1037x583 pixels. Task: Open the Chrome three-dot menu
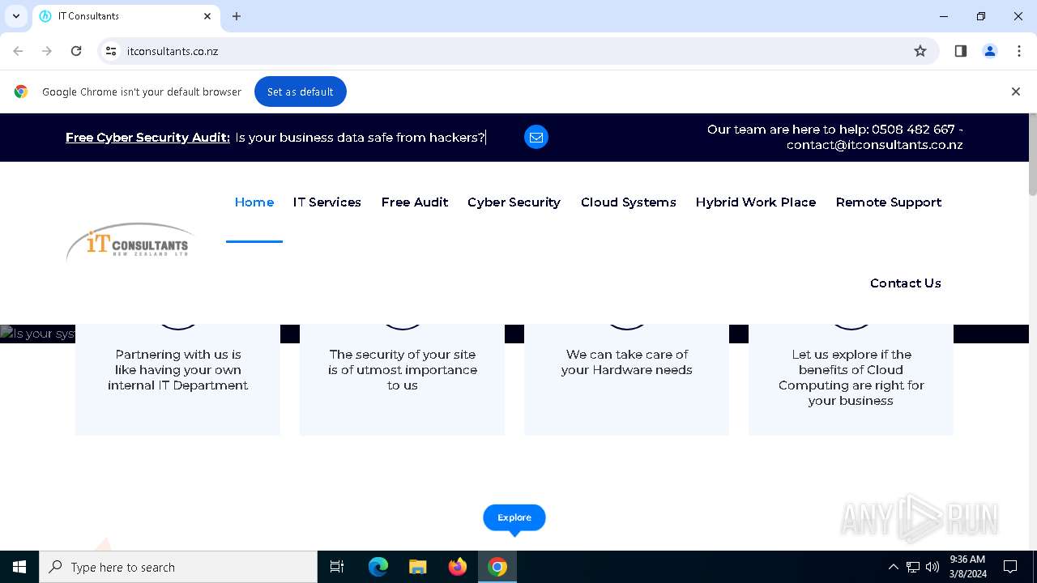[x=1019, y=51]
